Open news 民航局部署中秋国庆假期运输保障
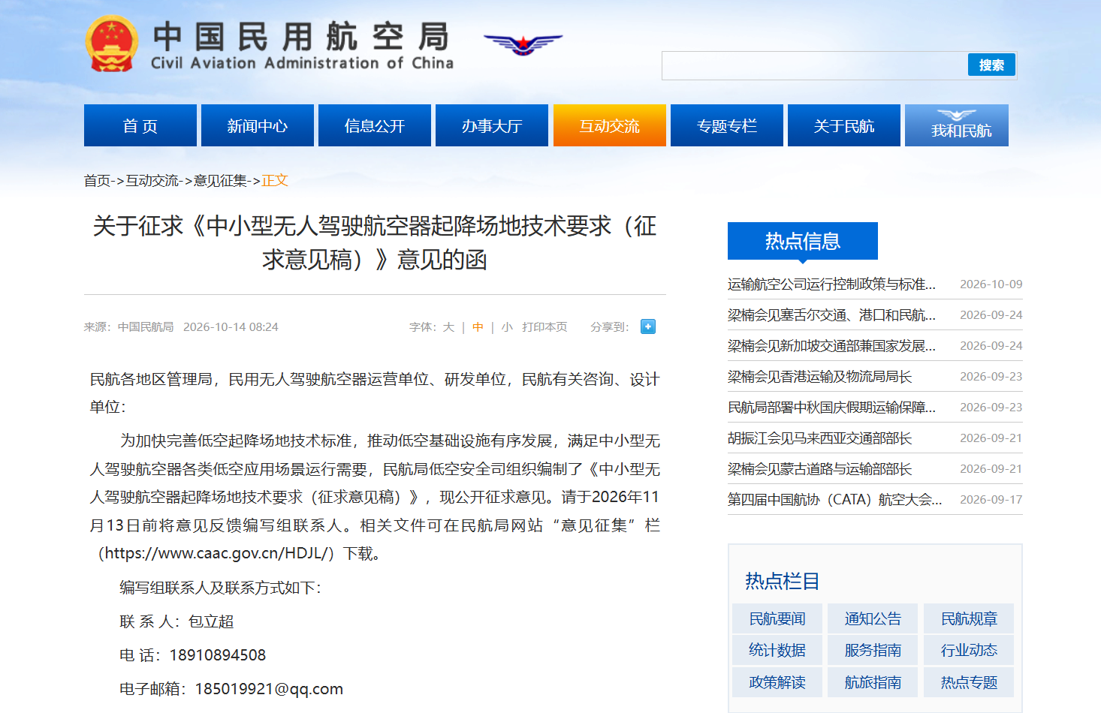This screenshot has width=1101, height=713. [x=831, y=408]
